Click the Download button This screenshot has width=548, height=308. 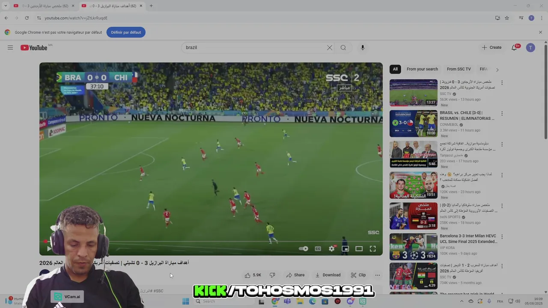click(x=328, y=275)
